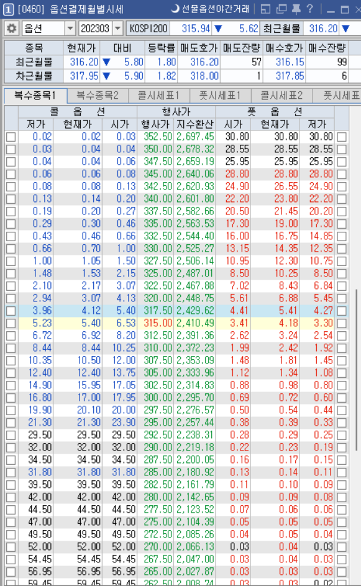The image size is (361, 586).
Task: Click the index conversion value 2,410.49
Action: 195,323
